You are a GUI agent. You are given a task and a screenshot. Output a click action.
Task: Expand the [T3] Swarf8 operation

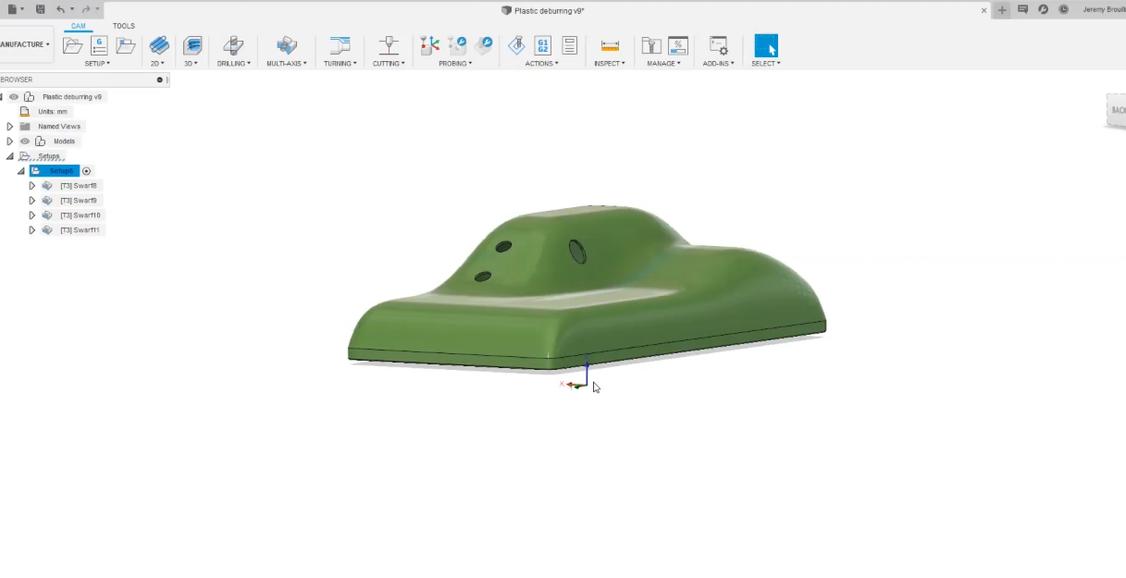(x=32, y=186)
